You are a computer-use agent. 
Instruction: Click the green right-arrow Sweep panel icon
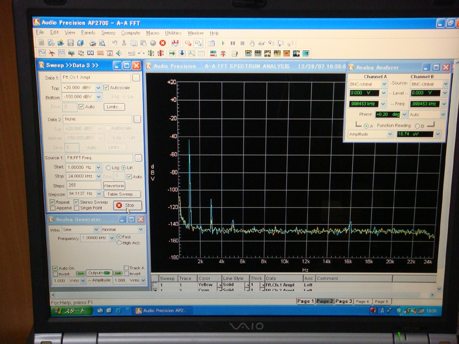(x=172, y=53)
